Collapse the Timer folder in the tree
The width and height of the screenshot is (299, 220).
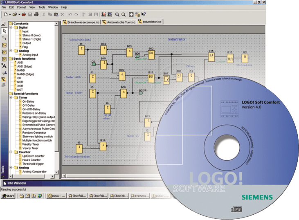point(11,97)
